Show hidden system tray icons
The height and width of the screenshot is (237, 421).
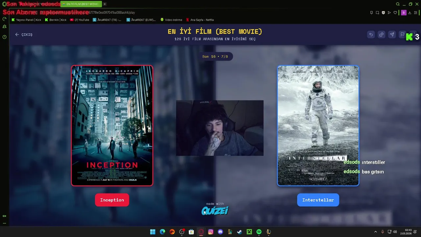pyautogui.click(x=376, y=232)
